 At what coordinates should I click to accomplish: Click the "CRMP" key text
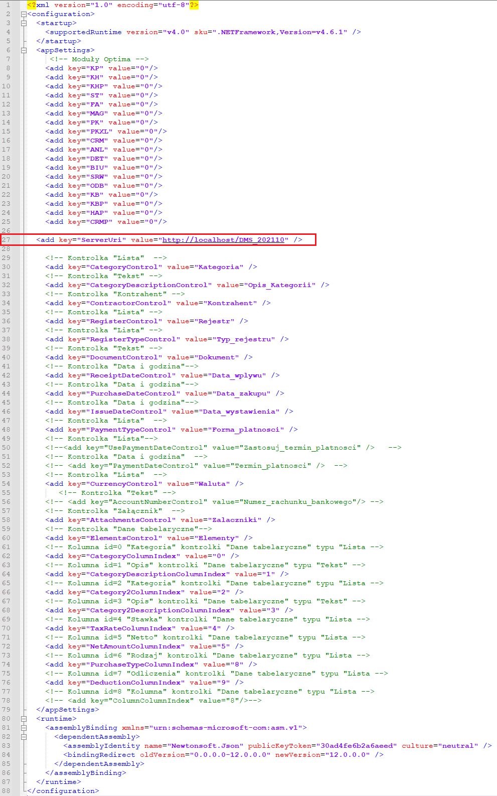100,222
